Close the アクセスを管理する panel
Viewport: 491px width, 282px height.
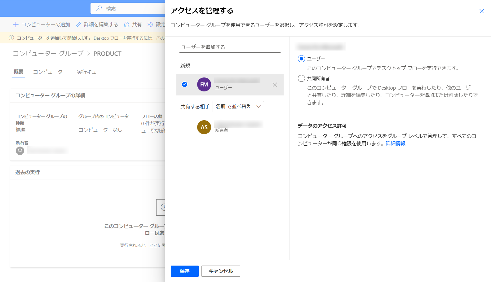482,11
